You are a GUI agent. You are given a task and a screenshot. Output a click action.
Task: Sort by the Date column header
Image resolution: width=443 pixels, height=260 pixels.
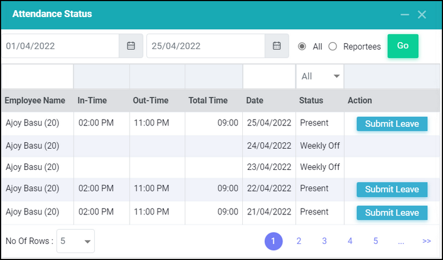point(255,100)
